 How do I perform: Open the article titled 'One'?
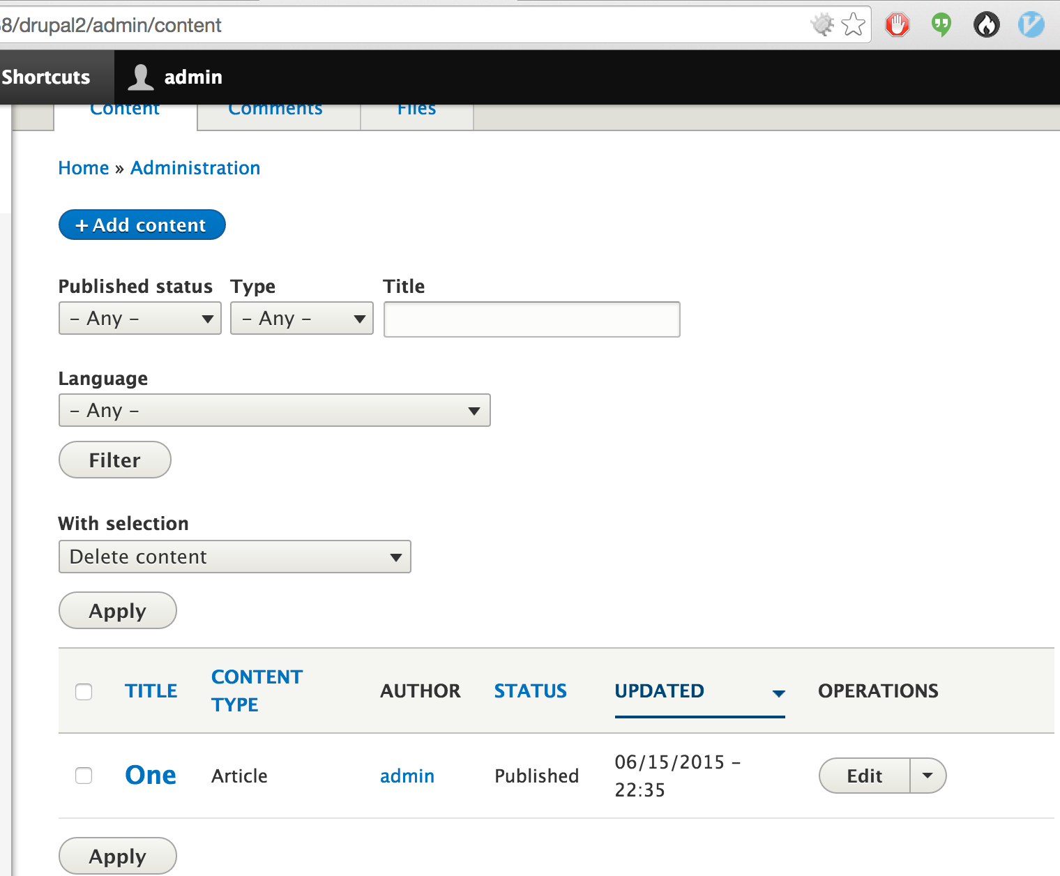[151, 776]
